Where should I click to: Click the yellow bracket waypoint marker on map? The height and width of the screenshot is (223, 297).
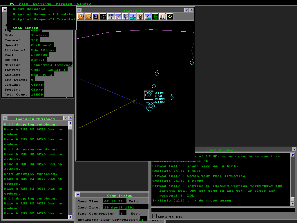point(137,101)
